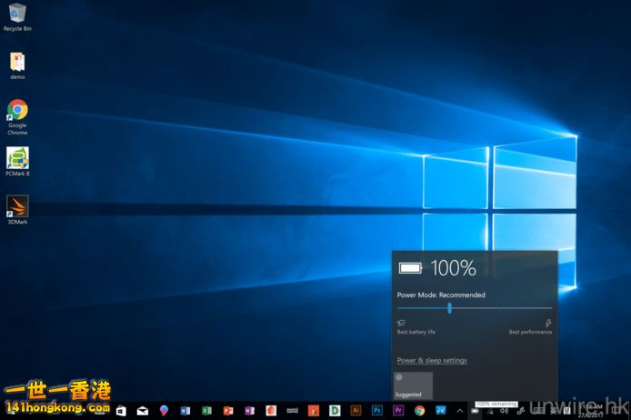
Task: Launch Adobe Premiere Pro from the taskbar
Action: click(398, 410)
